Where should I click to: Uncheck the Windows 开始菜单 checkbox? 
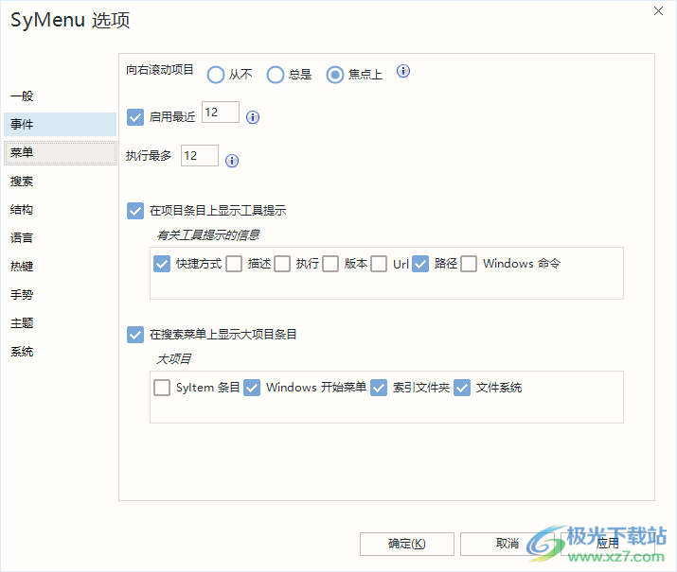(252, 388)
